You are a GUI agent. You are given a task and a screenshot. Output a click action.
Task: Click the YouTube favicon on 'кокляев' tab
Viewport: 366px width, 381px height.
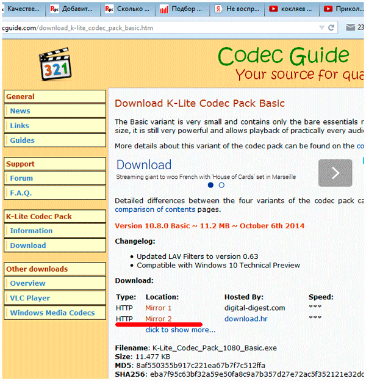[273, 9]
